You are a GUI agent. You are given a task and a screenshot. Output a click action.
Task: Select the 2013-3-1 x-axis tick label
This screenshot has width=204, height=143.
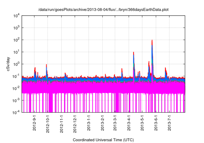(114, 124)
